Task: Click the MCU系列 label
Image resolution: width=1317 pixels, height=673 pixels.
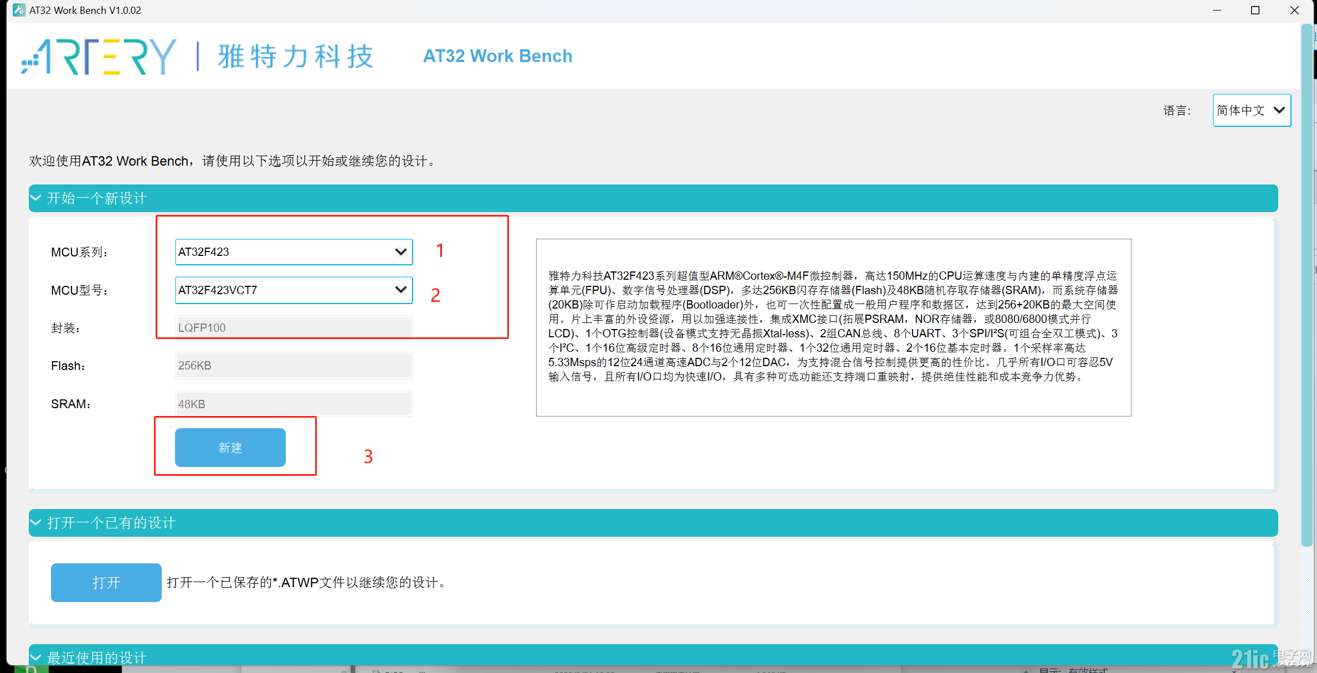Action: [79, 252]
